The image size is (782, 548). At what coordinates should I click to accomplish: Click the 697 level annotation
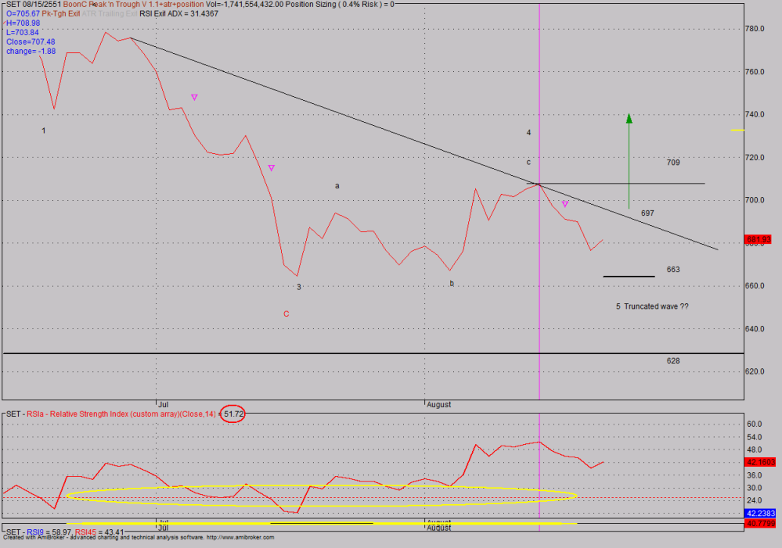click(x=647, y=213)
